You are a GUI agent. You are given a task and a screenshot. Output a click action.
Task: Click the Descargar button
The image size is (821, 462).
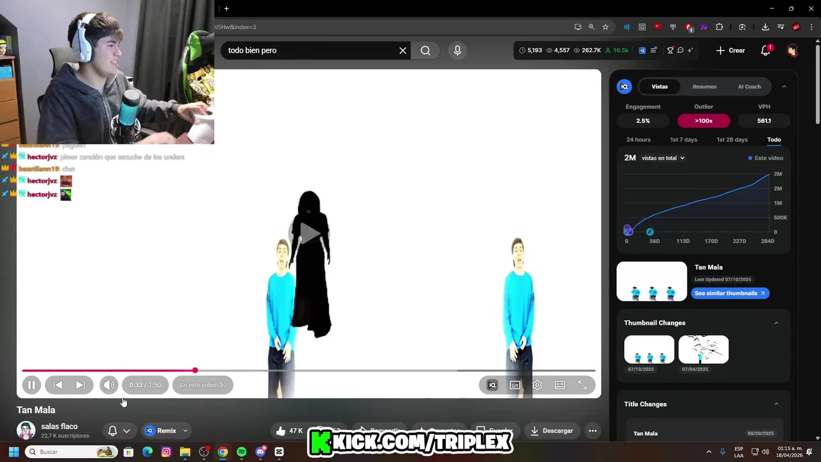[552, 431]
